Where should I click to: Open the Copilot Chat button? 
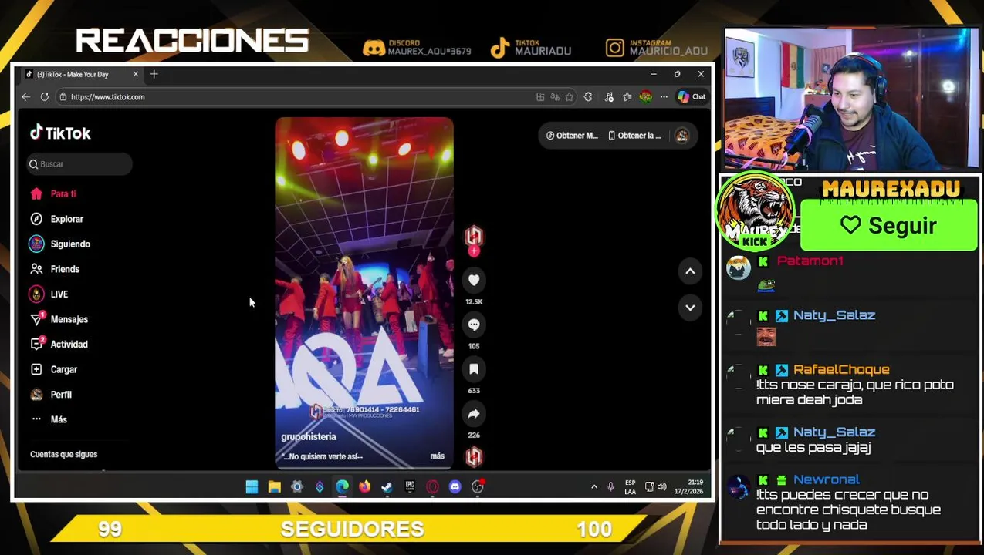[692, 97]
